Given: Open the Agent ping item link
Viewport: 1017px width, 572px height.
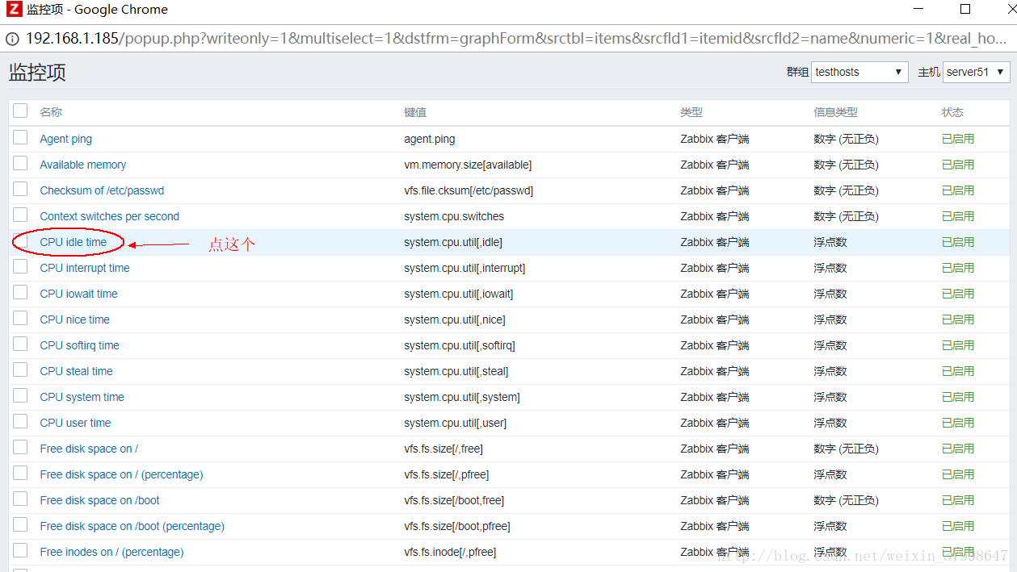Looking at the screenshot, I should pyautogui.click(x=66, y=139).
